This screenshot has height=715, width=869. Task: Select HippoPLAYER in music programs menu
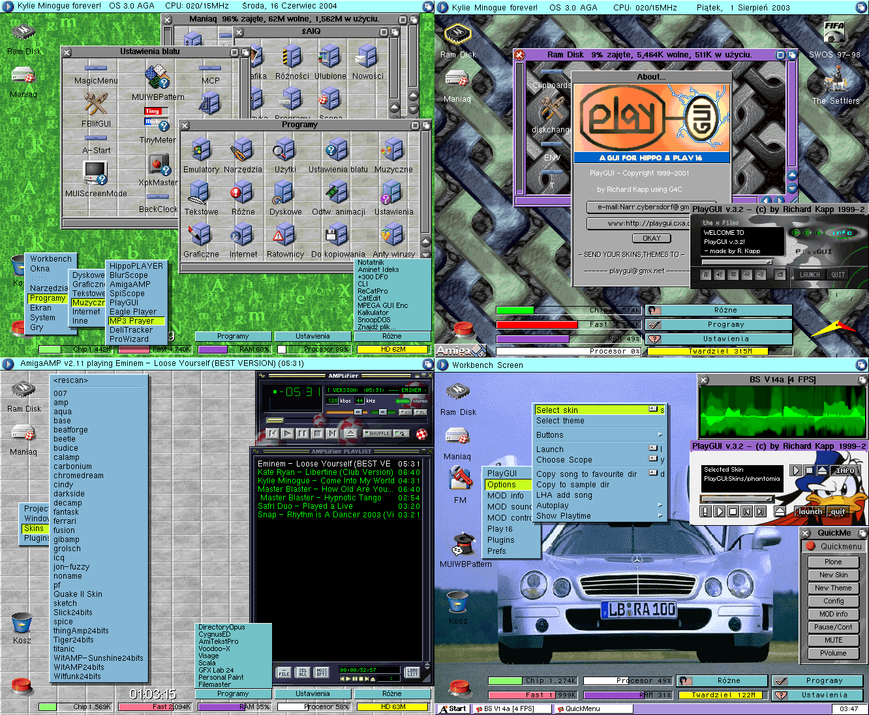136,266
